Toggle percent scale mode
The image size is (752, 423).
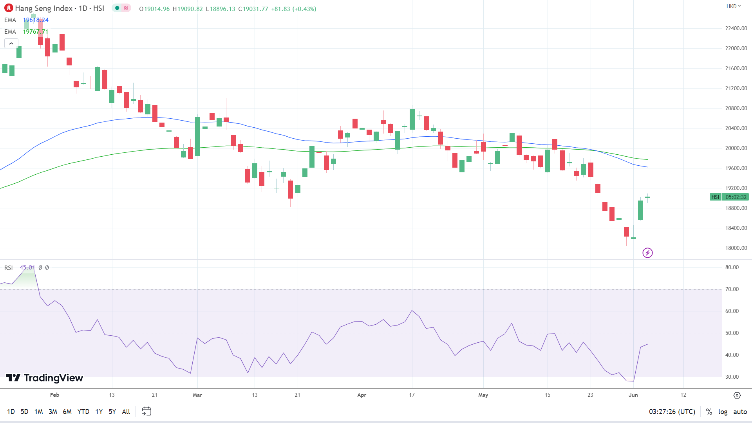click(x=709, y=412)
